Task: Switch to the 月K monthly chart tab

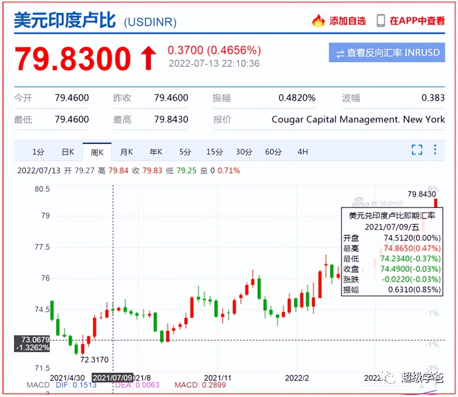Action: point(126,151)
